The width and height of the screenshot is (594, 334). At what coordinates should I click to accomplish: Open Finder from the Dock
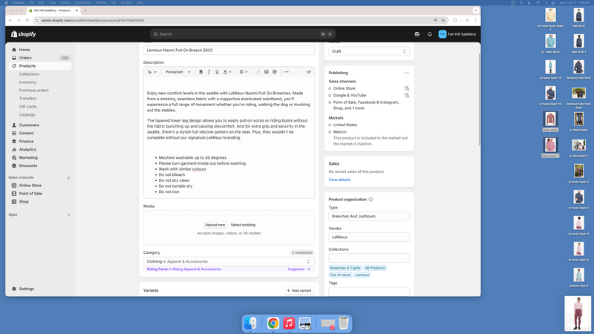point(250,324)
